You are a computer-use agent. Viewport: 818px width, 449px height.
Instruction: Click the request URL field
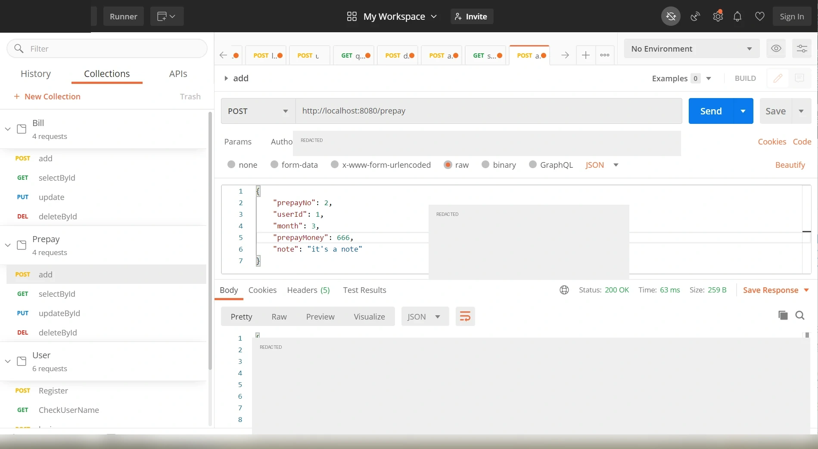488,111
